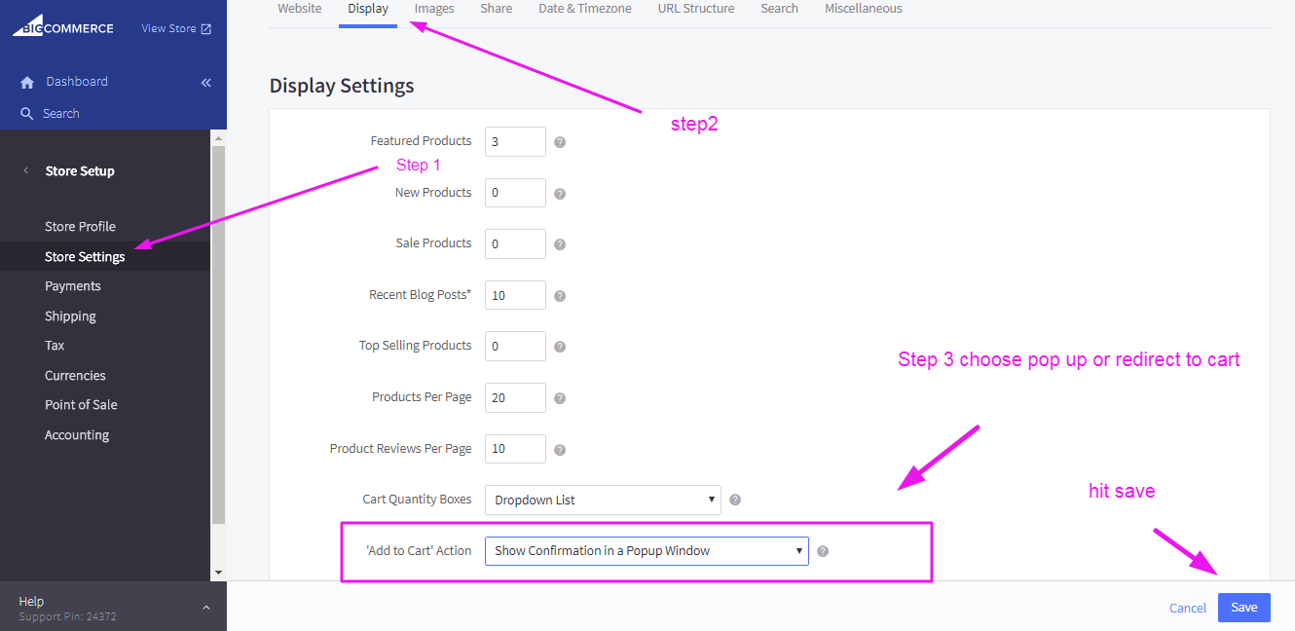Click help icon next to 'Add to Cart' Action
Image resolution: width=1295 pixels, height=631 pixels.
click(x=823, y=551)
